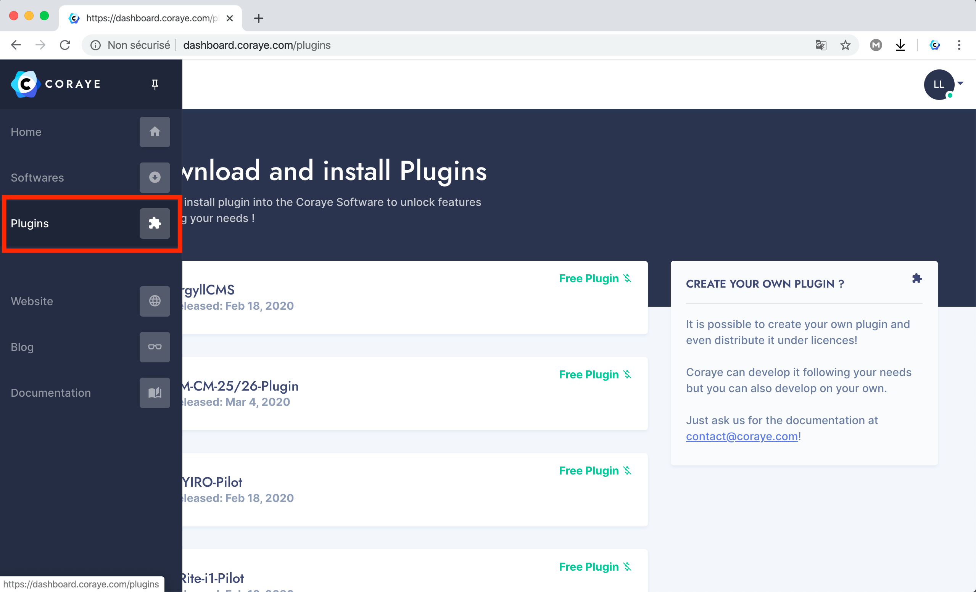Image resolution: width=976 pixels, height=592 pixels.
Task: Open the Website globe icon
Action: point(155,301)
